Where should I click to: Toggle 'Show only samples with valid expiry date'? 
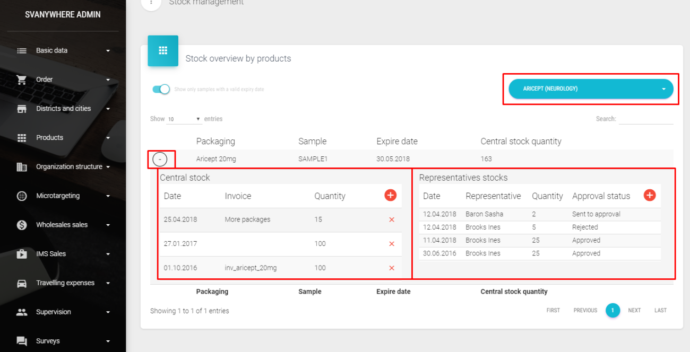161,89
